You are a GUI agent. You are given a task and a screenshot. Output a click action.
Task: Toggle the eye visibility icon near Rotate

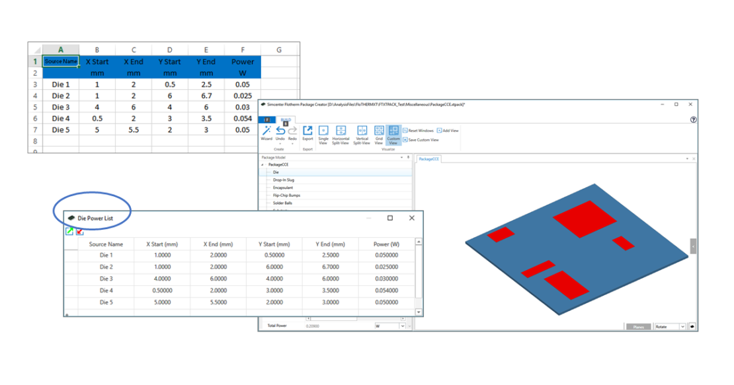click(693, 326)
